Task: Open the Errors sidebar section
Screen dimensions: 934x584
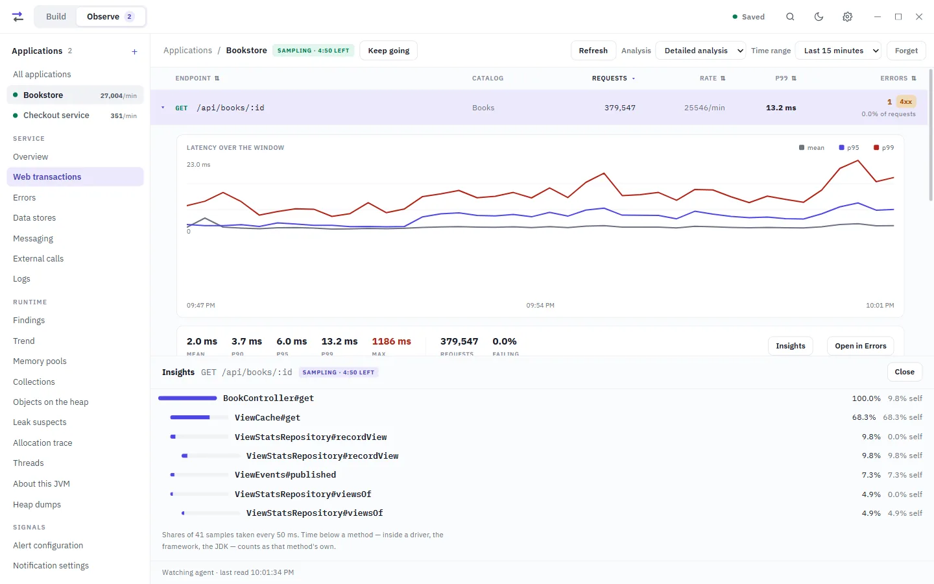Action: [x=75, y=198]
